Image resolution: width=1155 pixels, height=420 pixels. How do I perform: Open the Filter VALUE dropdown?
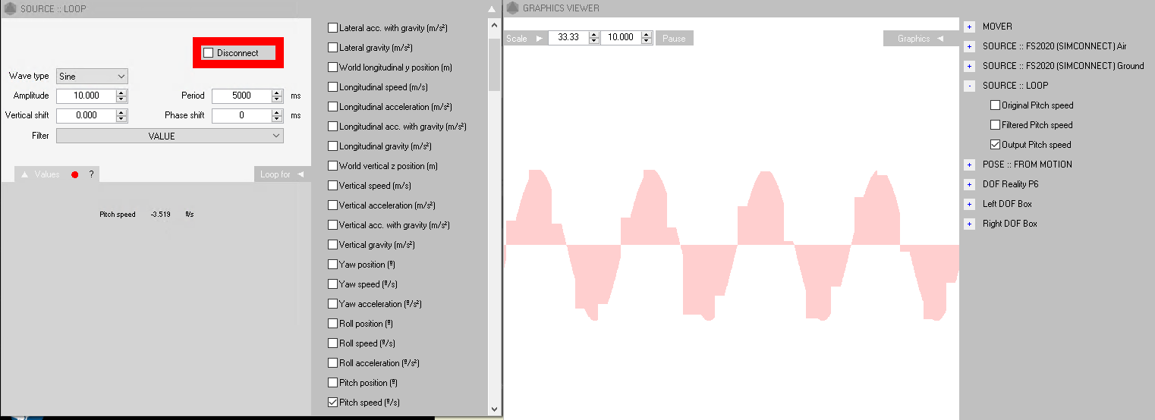[170, 136]
